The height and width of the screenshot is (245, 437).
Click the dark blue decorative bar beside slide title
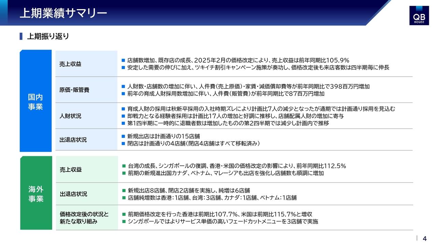[4, 13]
